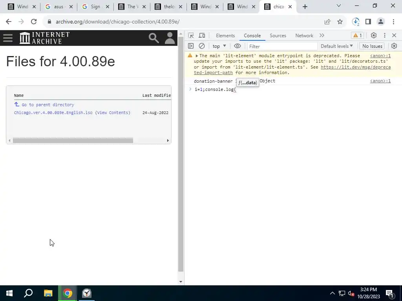The width and height of the screenshot is (402, 301).
Task: Go back in browser history
Action: 9,22
